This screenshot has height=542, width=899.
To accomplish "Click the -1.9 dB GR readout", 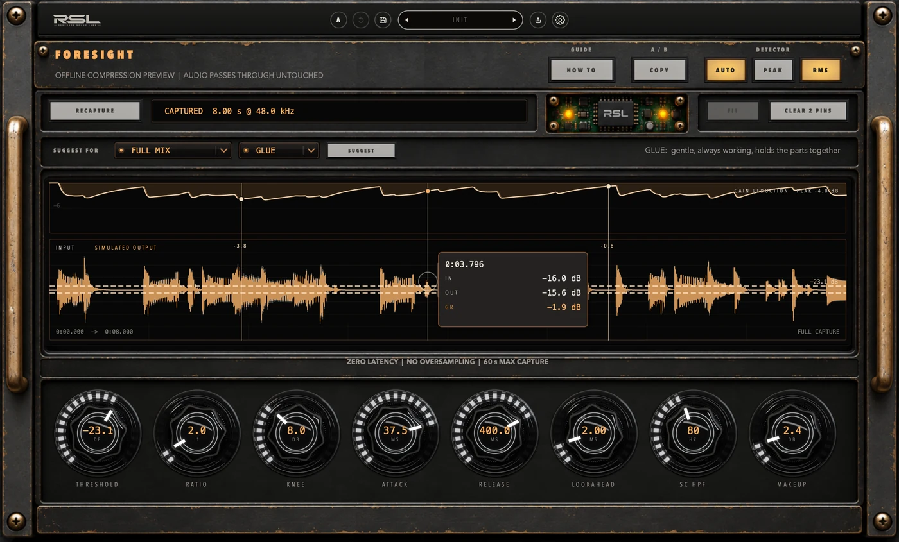I will pos(564,307).
